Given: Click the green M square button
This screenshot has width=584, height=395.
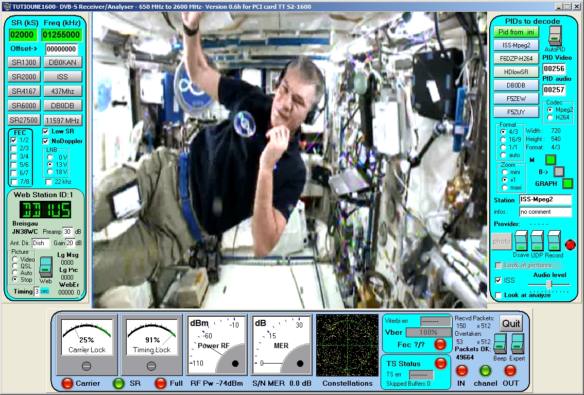Looking at the screenshot, I should click(551, 160).
